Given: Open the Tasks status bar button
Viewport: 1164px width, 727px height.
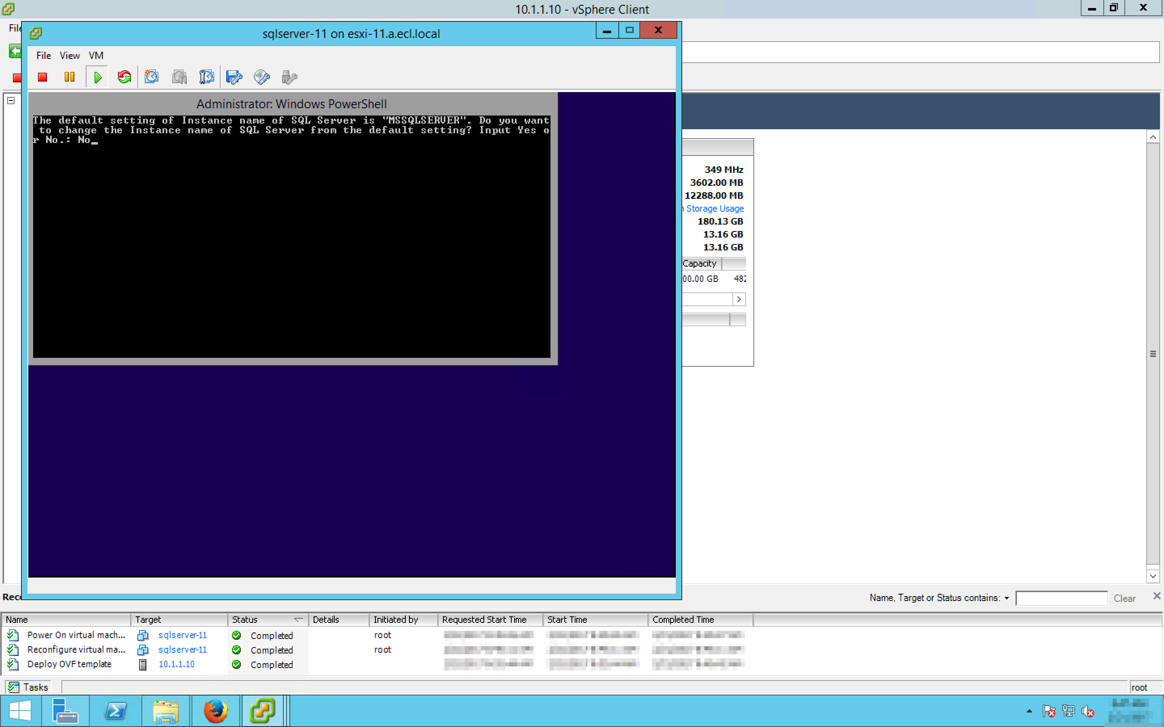Looking at the screenshot, I should click(29, 687).
